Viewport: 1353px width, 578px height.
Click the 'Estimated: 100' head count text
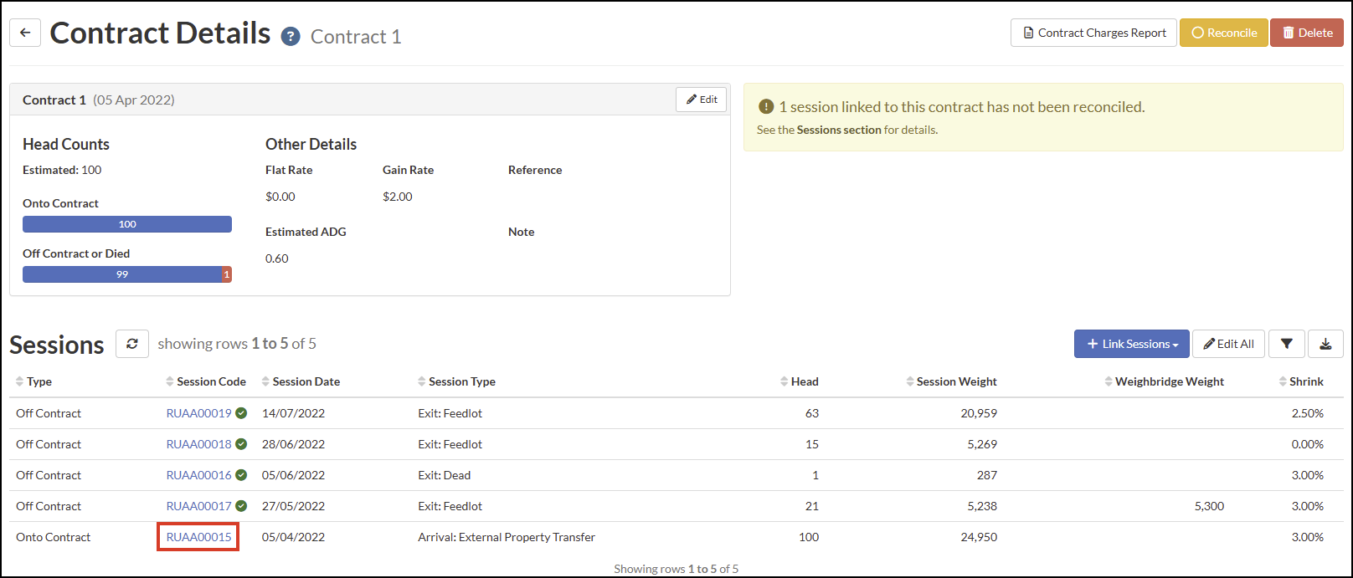coord(62,170)
